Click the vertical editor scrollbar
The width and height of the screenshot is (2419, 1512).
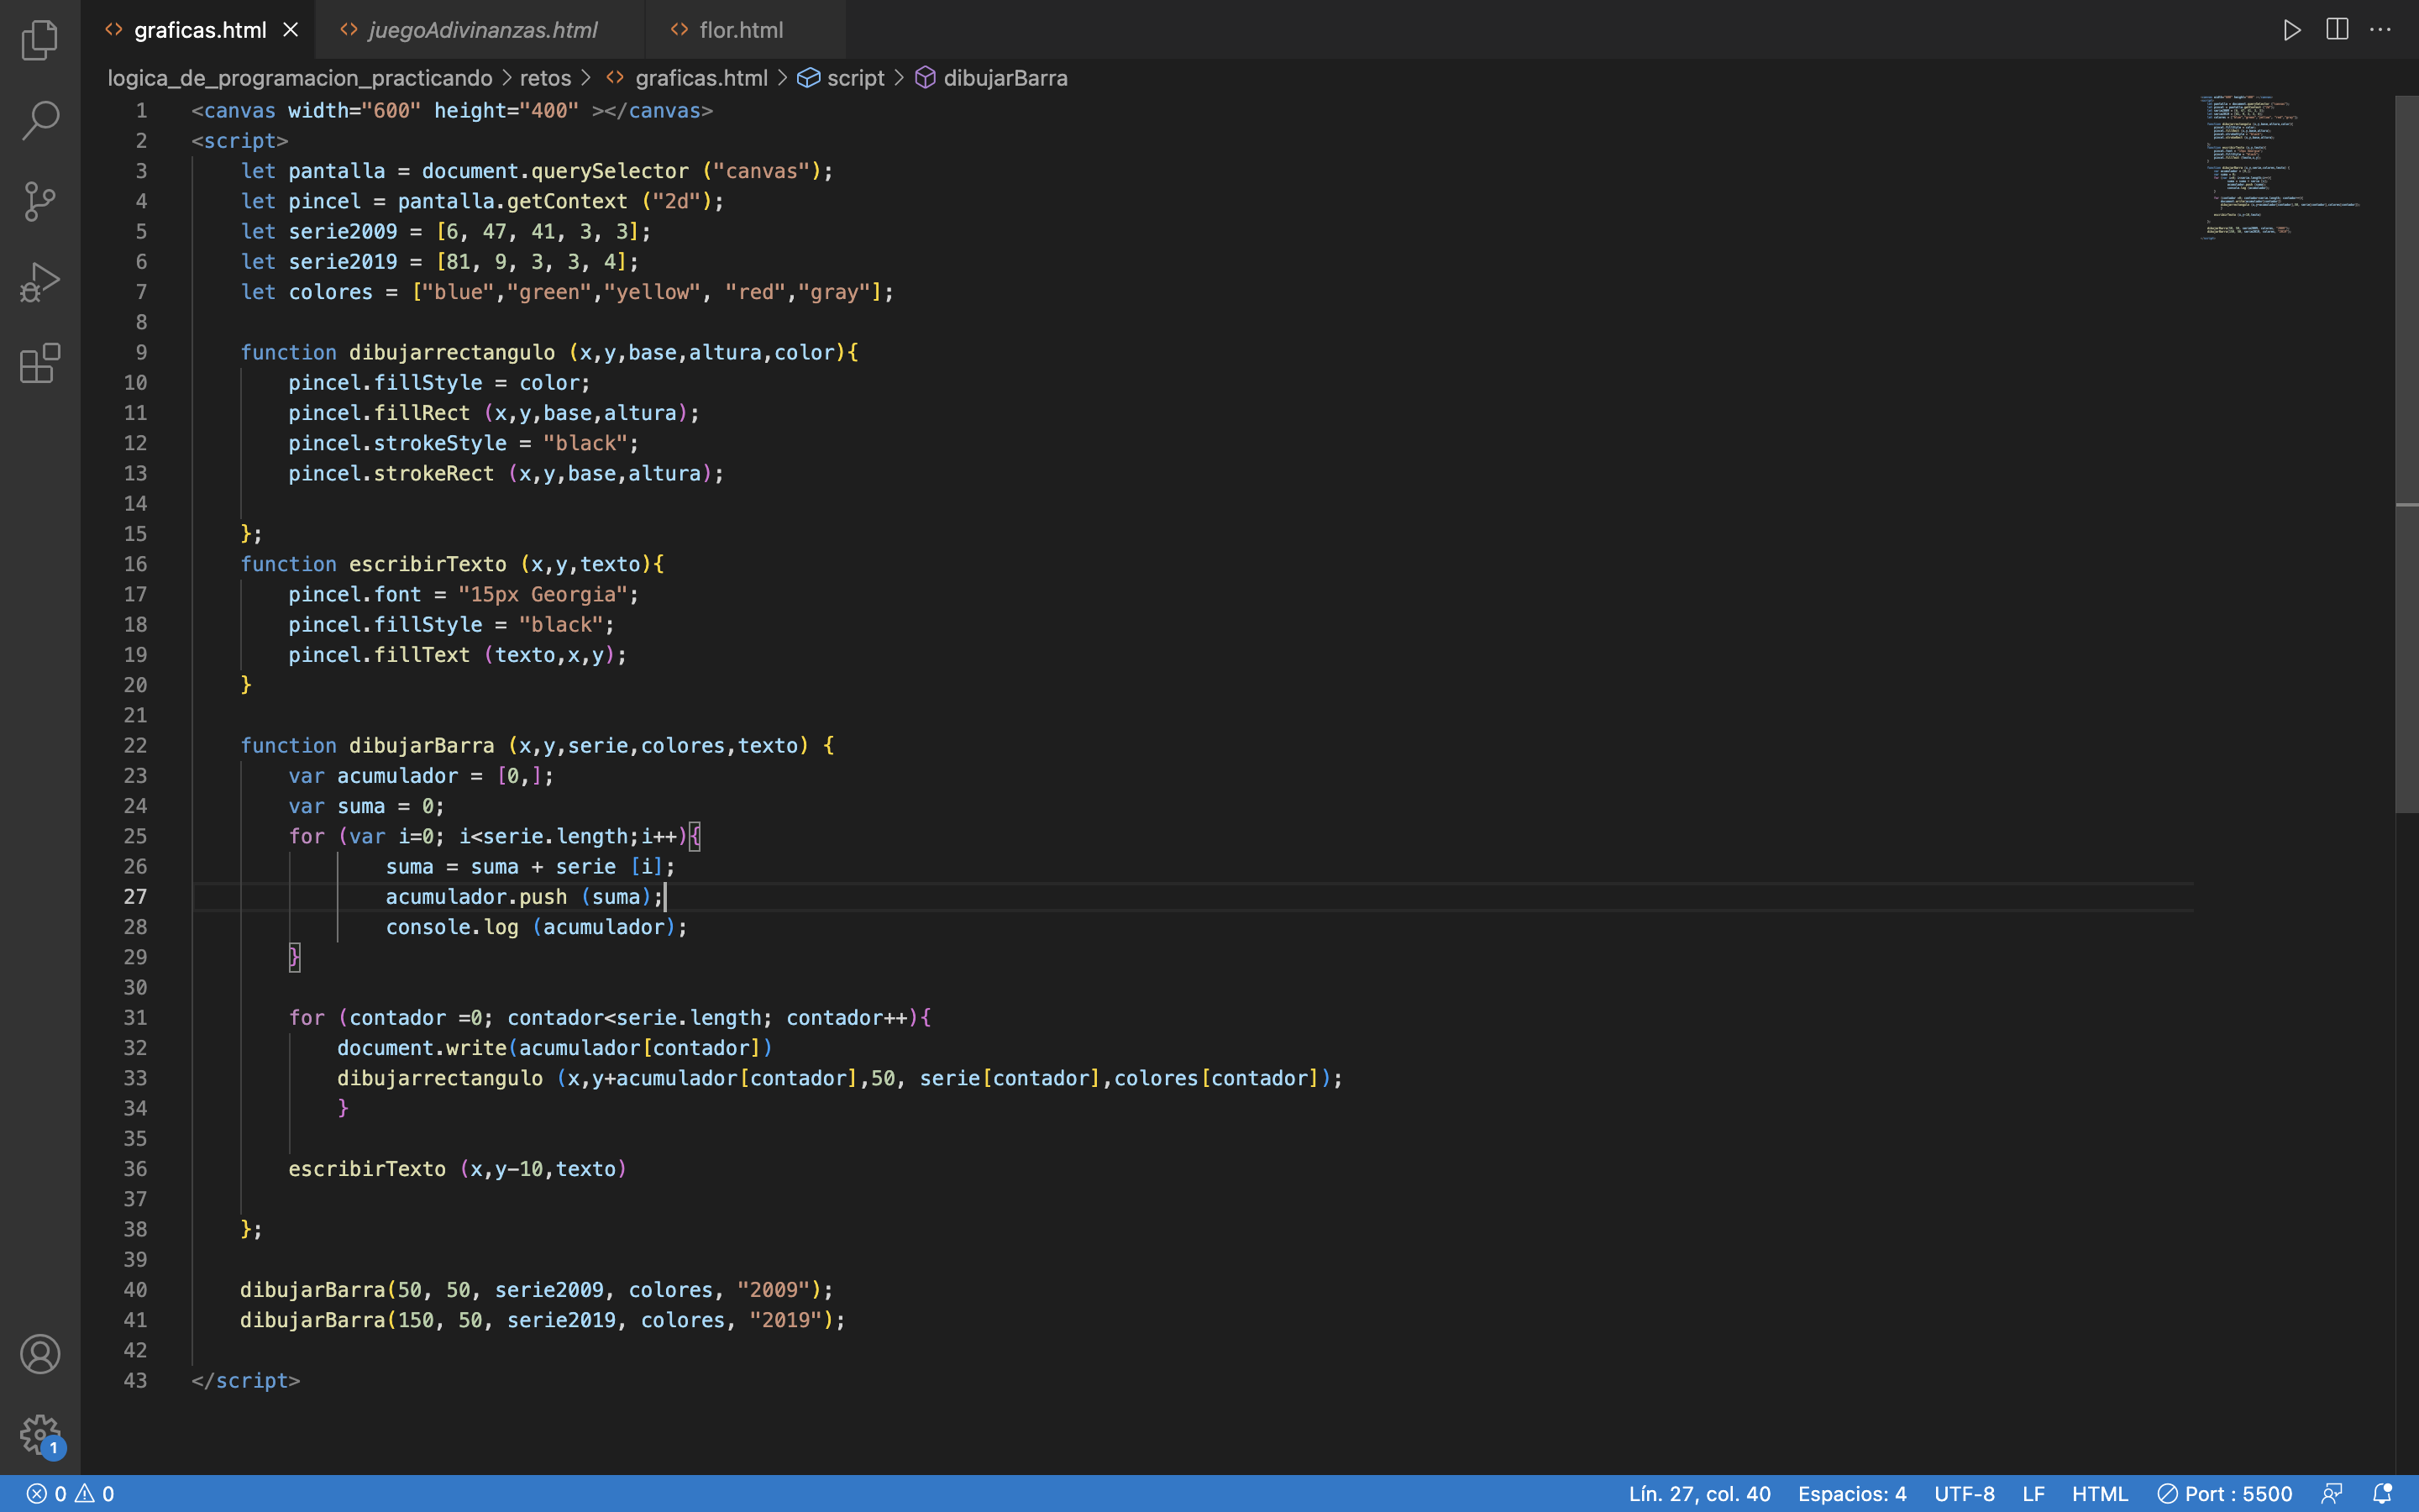coord(2407,455)
